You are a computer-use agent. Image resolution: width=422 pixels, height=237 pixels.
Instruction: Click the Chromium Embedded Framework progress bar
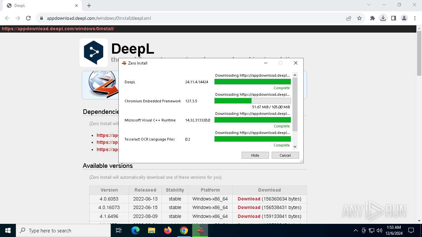[253, 101]
